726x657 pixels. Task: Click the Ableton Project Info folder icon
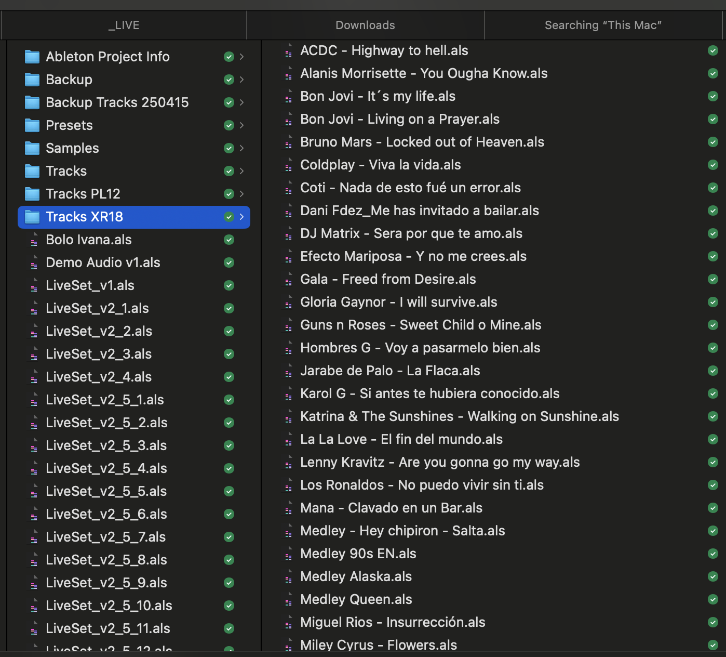click(x=32, y=57)
